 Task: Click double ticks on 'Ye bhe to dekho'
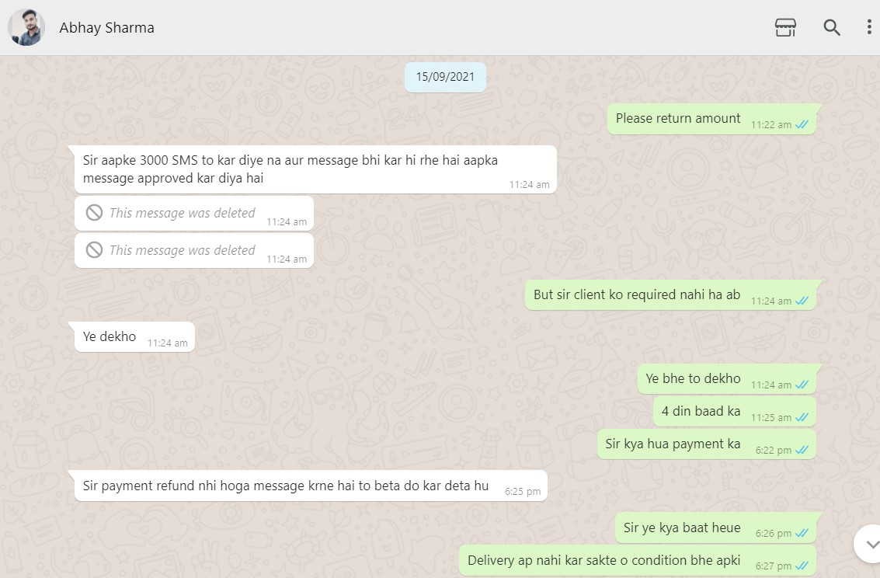tap(802, 385)
